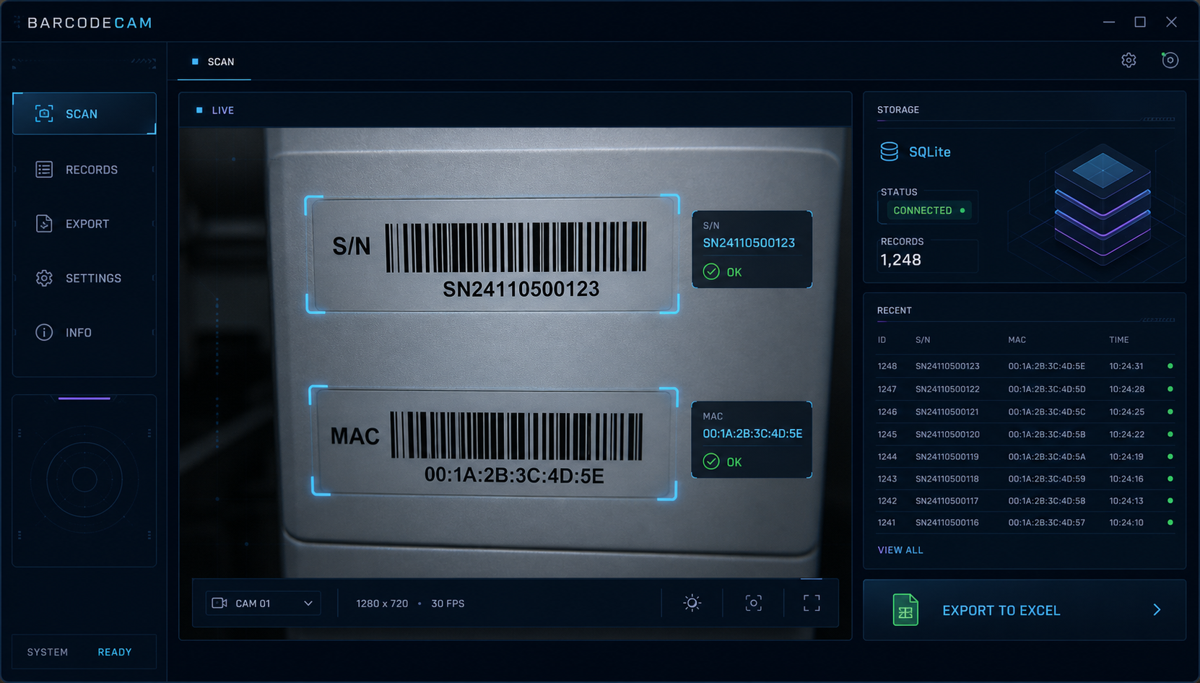Screen dimensions: 1200x683
Task: Open the Records section in sidebar
Action: point(84,170)
